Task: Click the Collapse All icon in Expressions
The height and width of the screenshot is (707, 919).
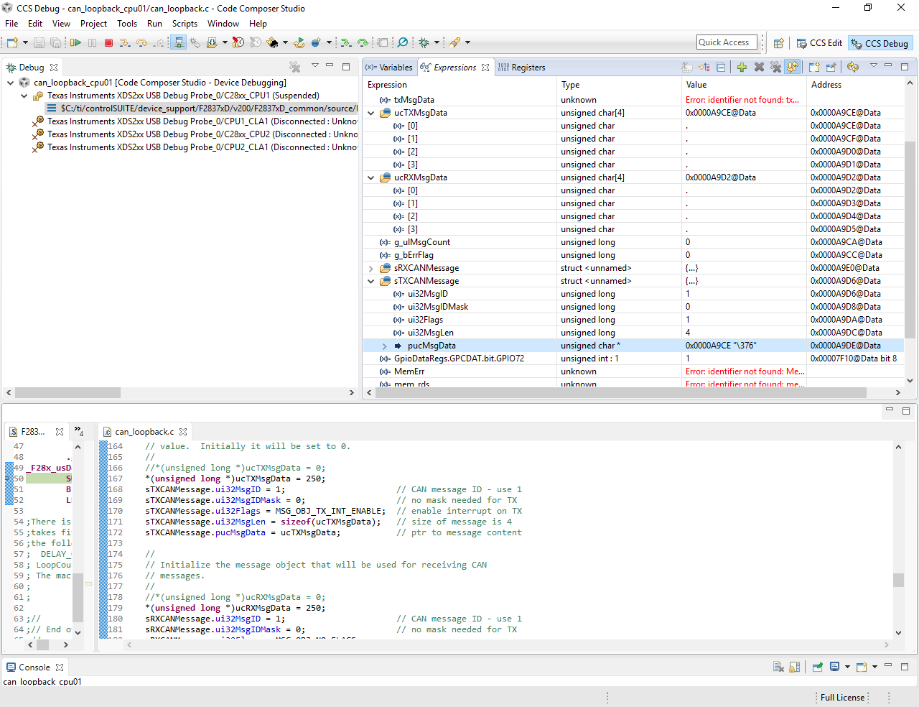Action: pyautogui.click(x=721, y=68)
